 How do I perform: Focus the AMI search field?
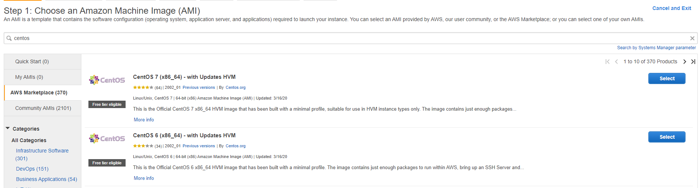351,38
